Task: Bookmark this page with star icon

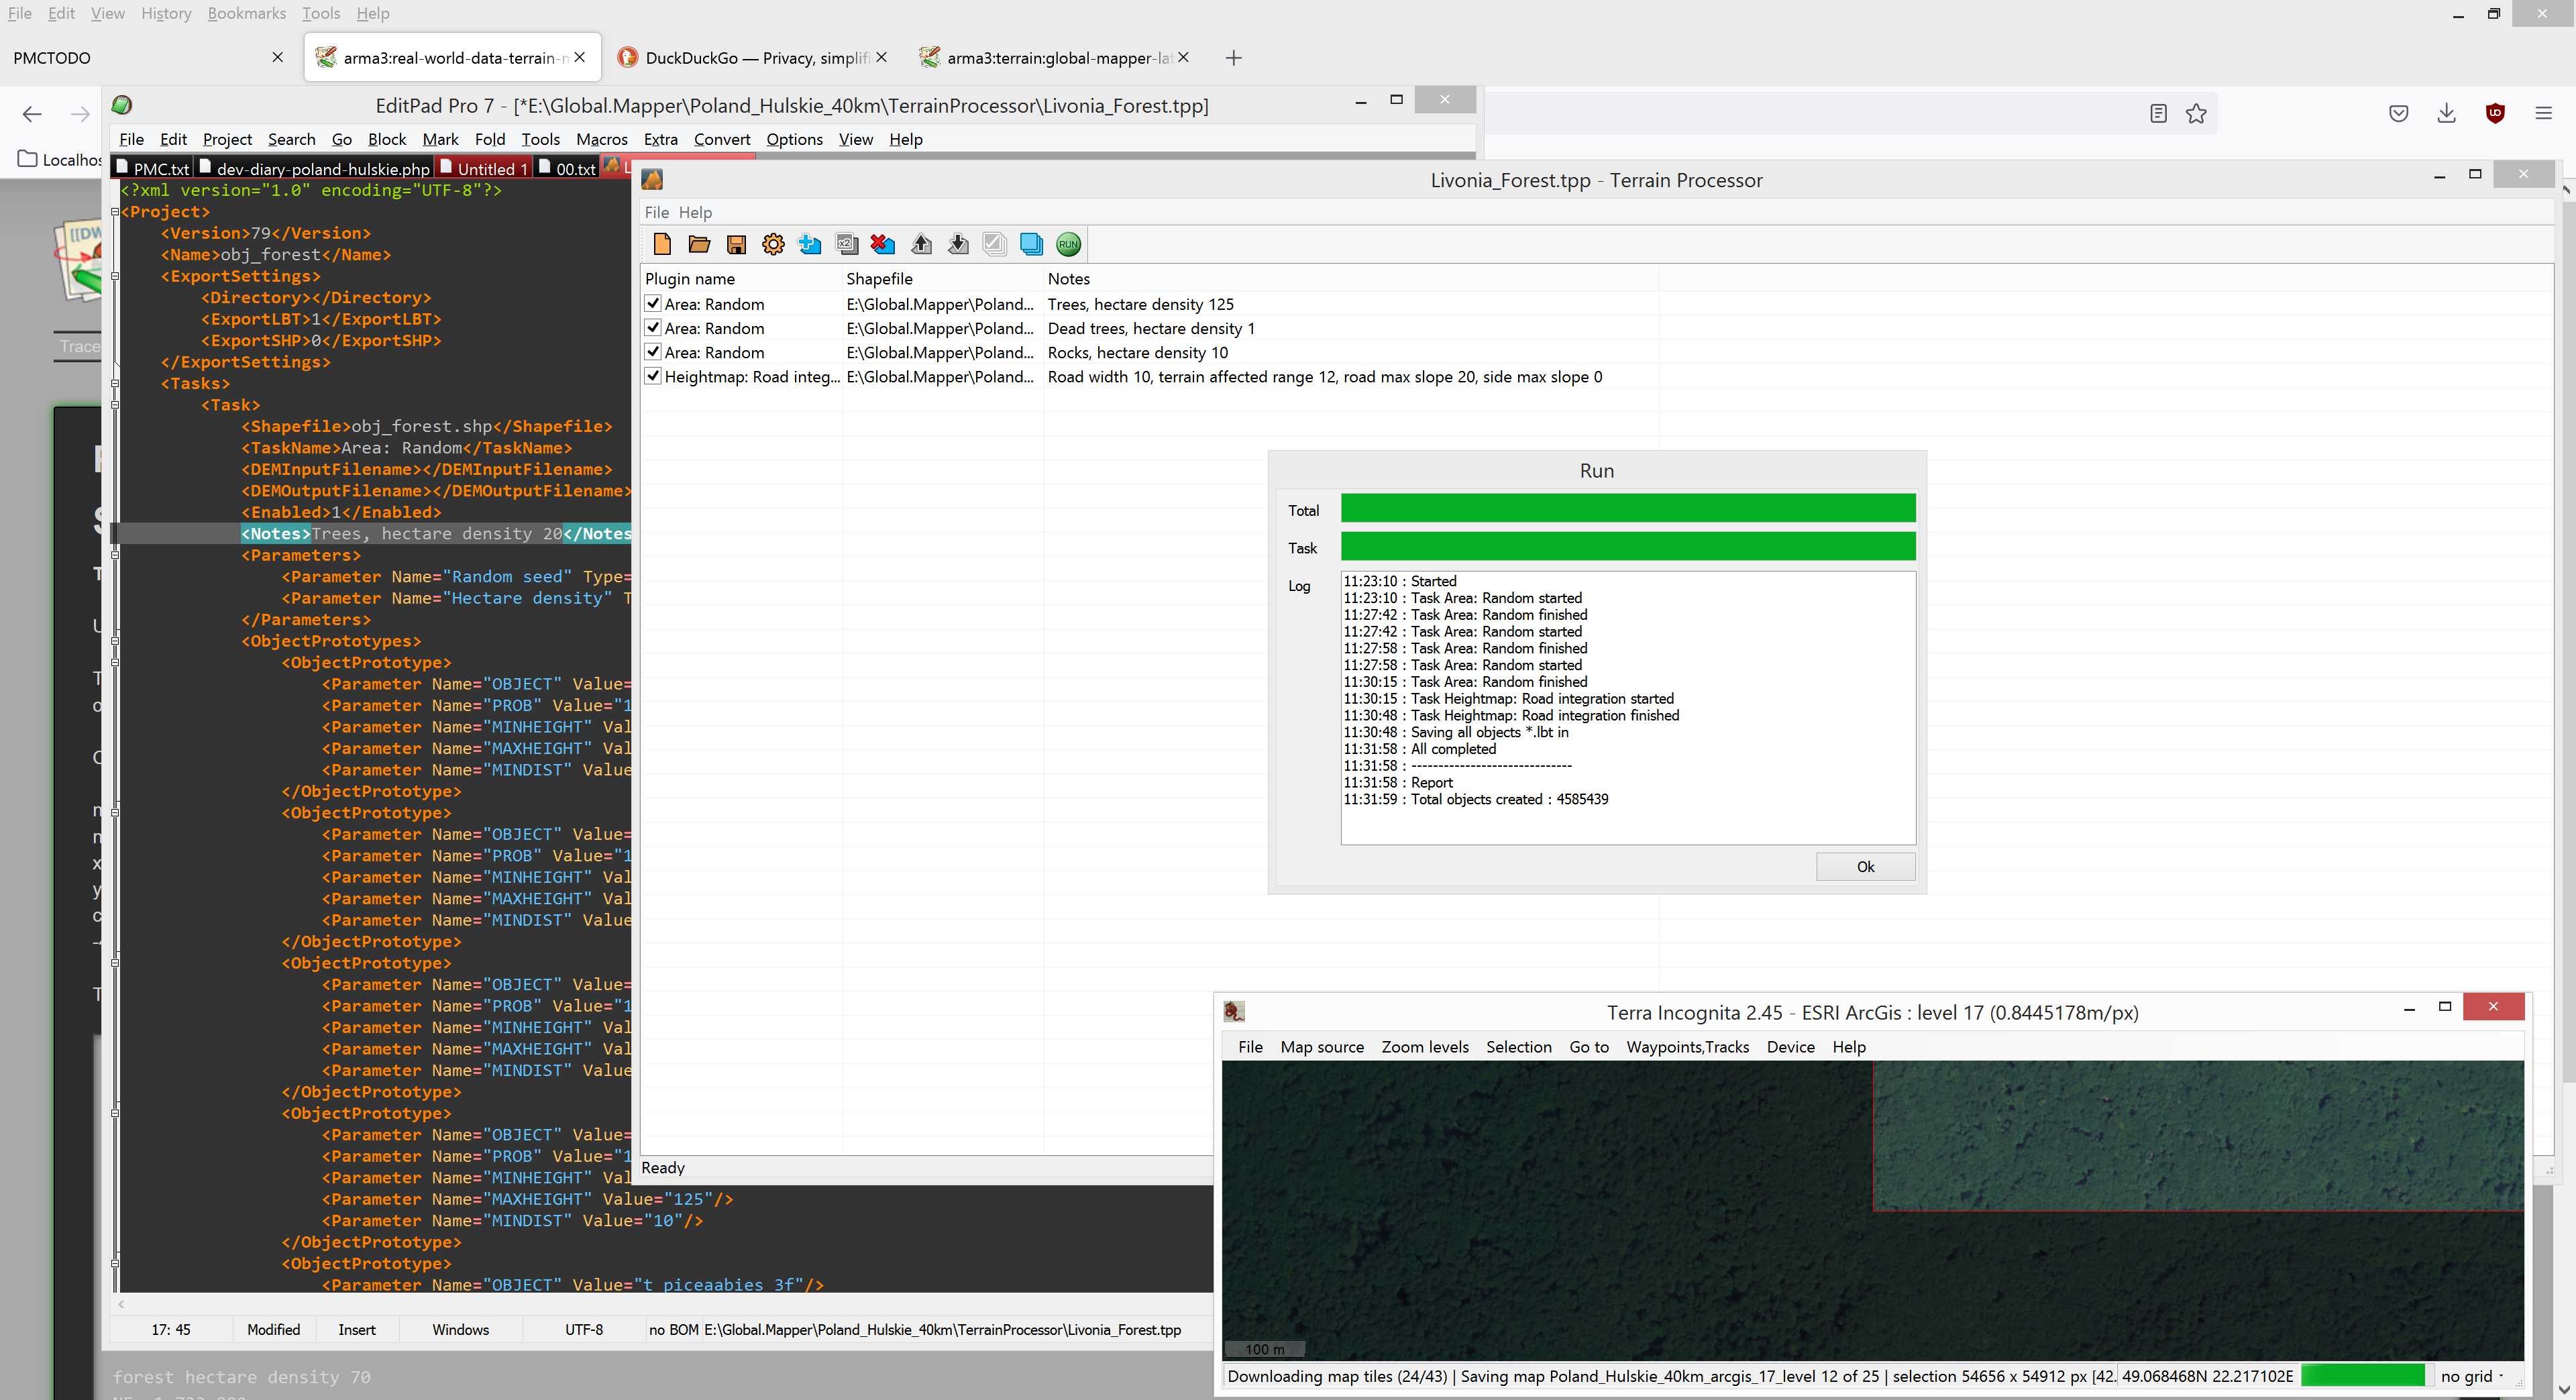Action: coord(2196,114)
